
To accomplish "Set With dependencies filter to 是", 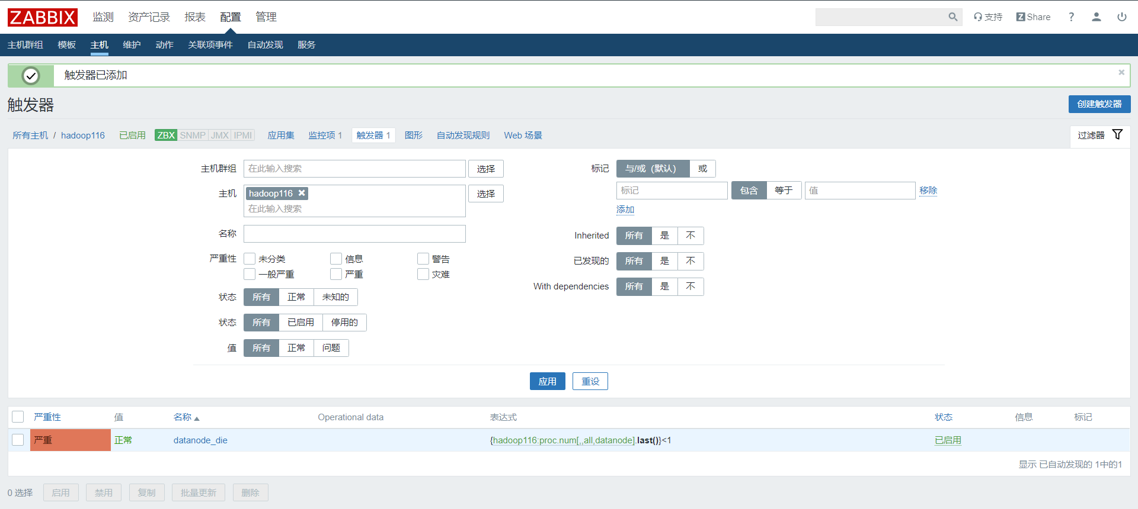I will pos(664,286).
